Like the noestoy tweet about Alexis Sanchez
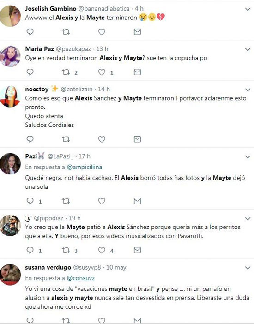 click(102, 139)
